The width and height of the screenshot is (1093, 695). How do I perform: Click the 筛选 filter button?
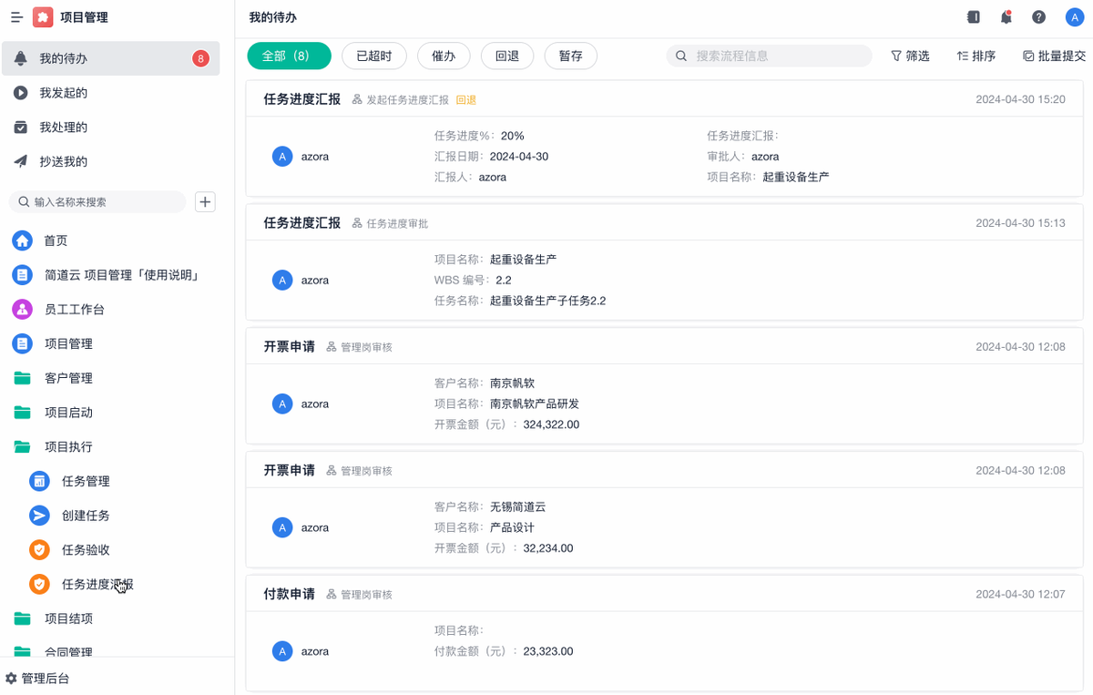[x=910, y=56]
